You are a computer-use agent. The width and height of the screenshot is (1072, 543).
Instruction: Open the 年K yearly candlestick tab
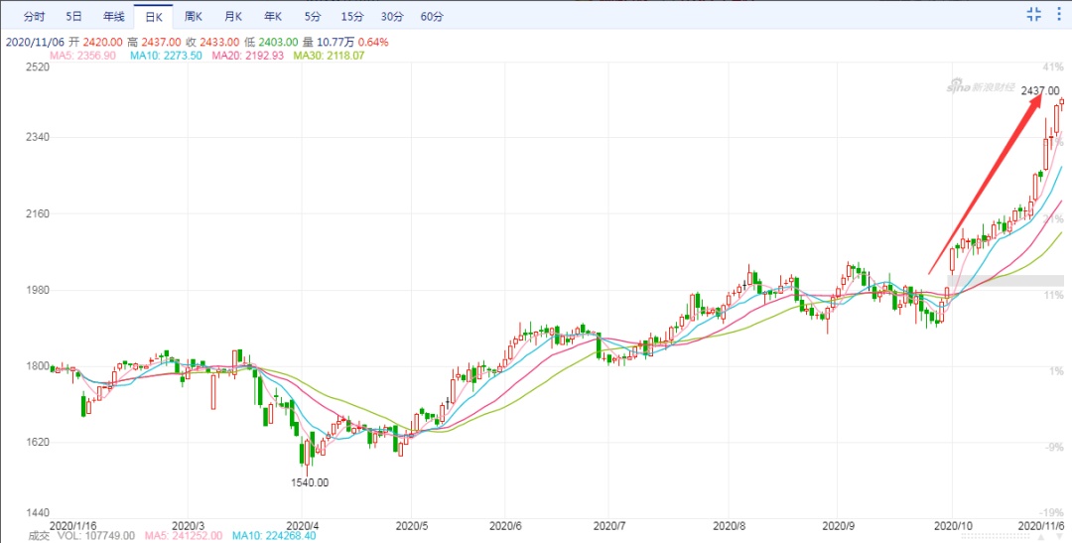(x=273, y=17)
